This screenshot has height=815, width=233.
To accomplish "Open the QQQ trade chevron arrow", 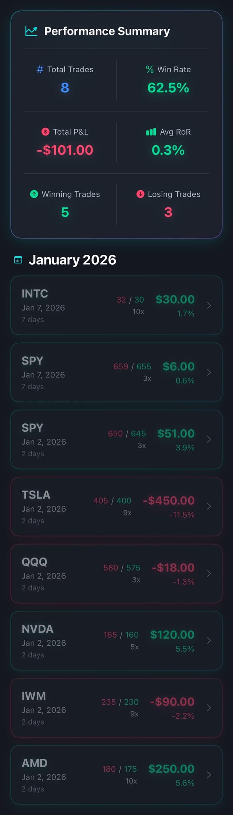I will pyautogui.click(x=209, y=573).
